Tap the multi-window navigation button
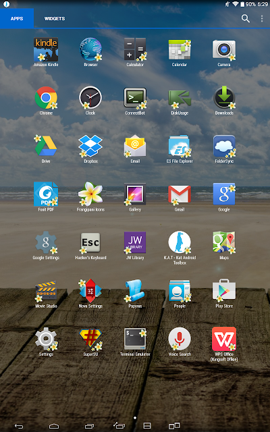The image size is (270, 432). 174,426
